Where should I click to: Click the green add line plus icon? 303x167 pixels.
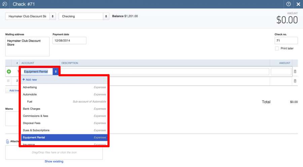(9, 72)
